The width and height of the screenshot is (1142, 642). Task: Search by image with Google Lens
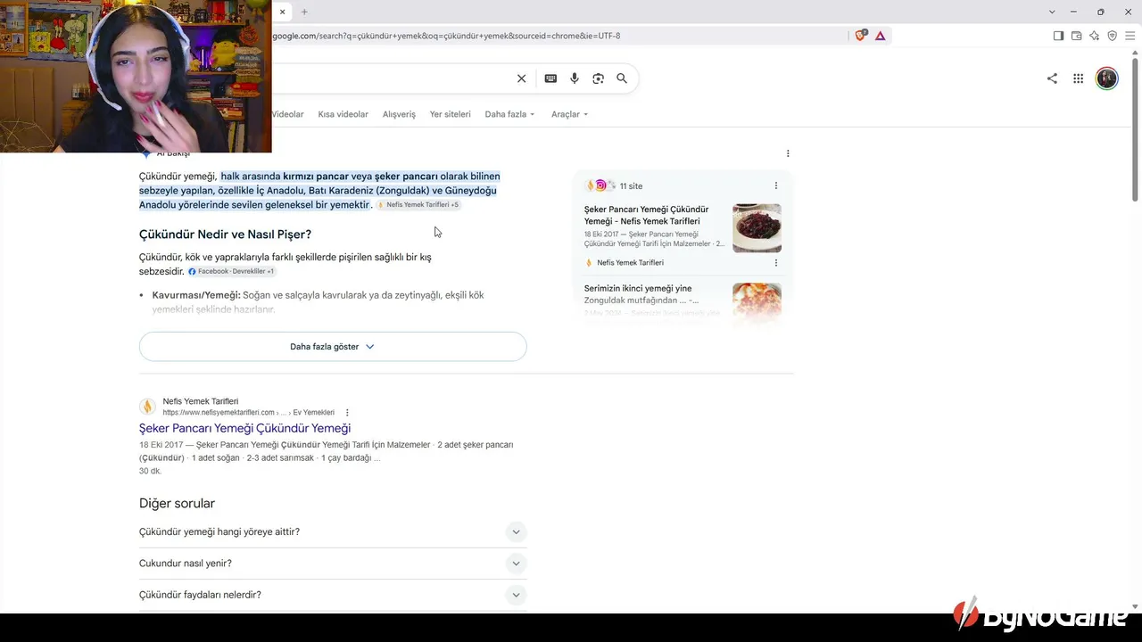(599, 78)
